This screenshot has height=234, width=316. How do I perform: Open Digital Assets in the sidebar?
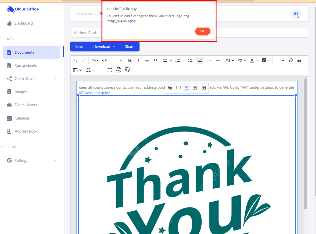[x=26, y=105]
